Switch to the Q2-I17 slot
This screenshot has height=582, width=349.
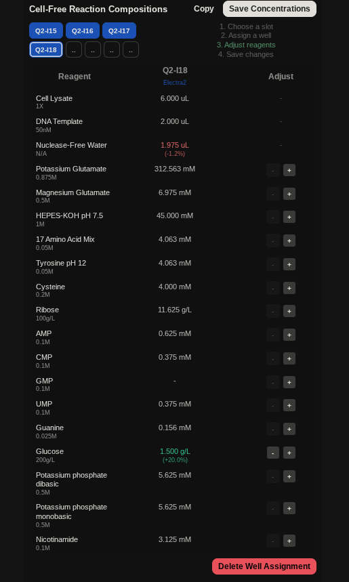click(x=119, y=30)
